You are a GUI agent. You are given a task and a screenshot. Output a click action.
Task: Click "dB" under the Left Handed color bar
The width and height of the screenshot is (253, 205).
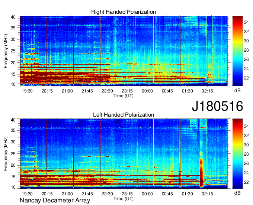(237, 193)
